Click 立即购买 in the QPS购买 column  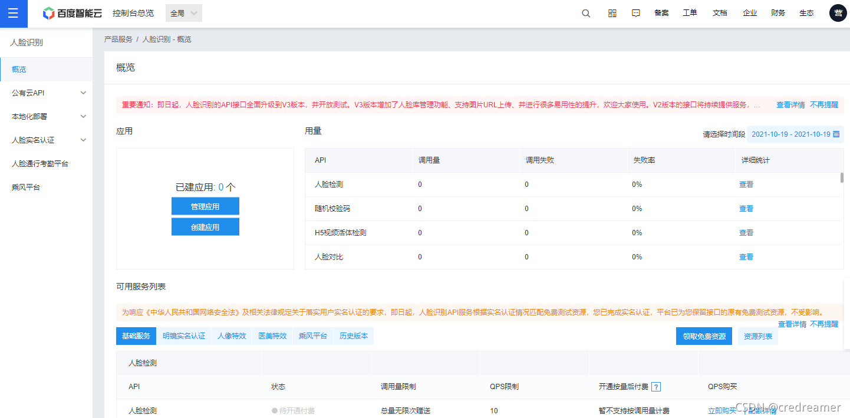(x=722, y=411)
